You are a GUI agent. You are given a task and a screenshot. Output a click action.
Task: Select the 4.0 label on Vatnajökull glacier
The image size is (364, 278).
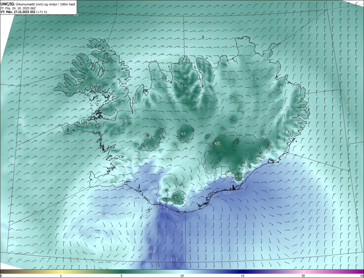coord(217,144)
